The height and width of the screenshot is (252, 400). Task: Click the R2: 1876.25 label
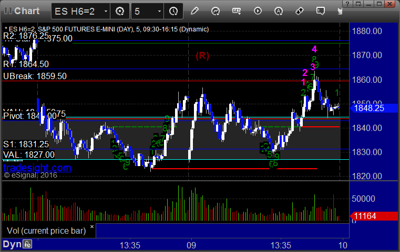(26, 36)
